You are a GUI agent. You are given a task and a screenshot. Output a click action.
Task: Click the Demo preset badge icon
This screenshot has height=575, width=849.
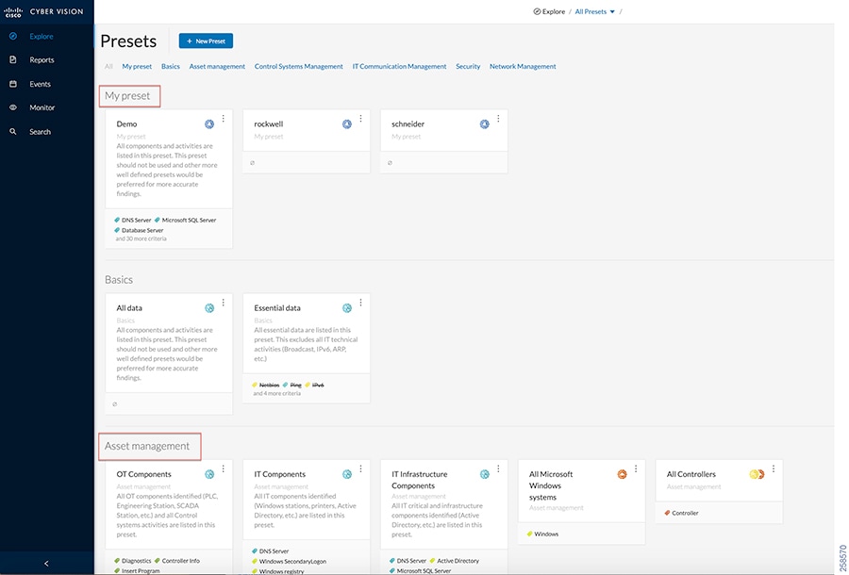(209, 124)
